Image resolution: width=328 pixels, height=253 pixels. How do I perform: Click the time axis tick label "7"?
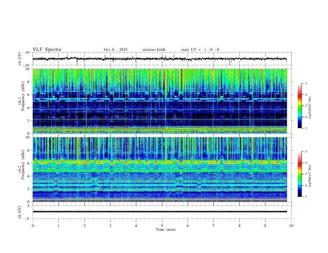214,226
